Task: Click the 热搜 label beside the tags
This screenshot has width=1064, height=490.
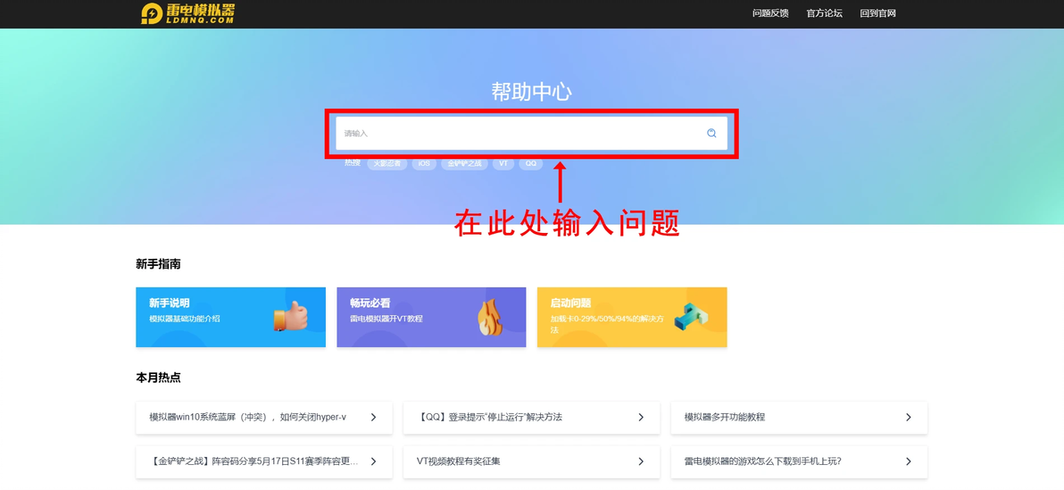Action: coord(353,162)
